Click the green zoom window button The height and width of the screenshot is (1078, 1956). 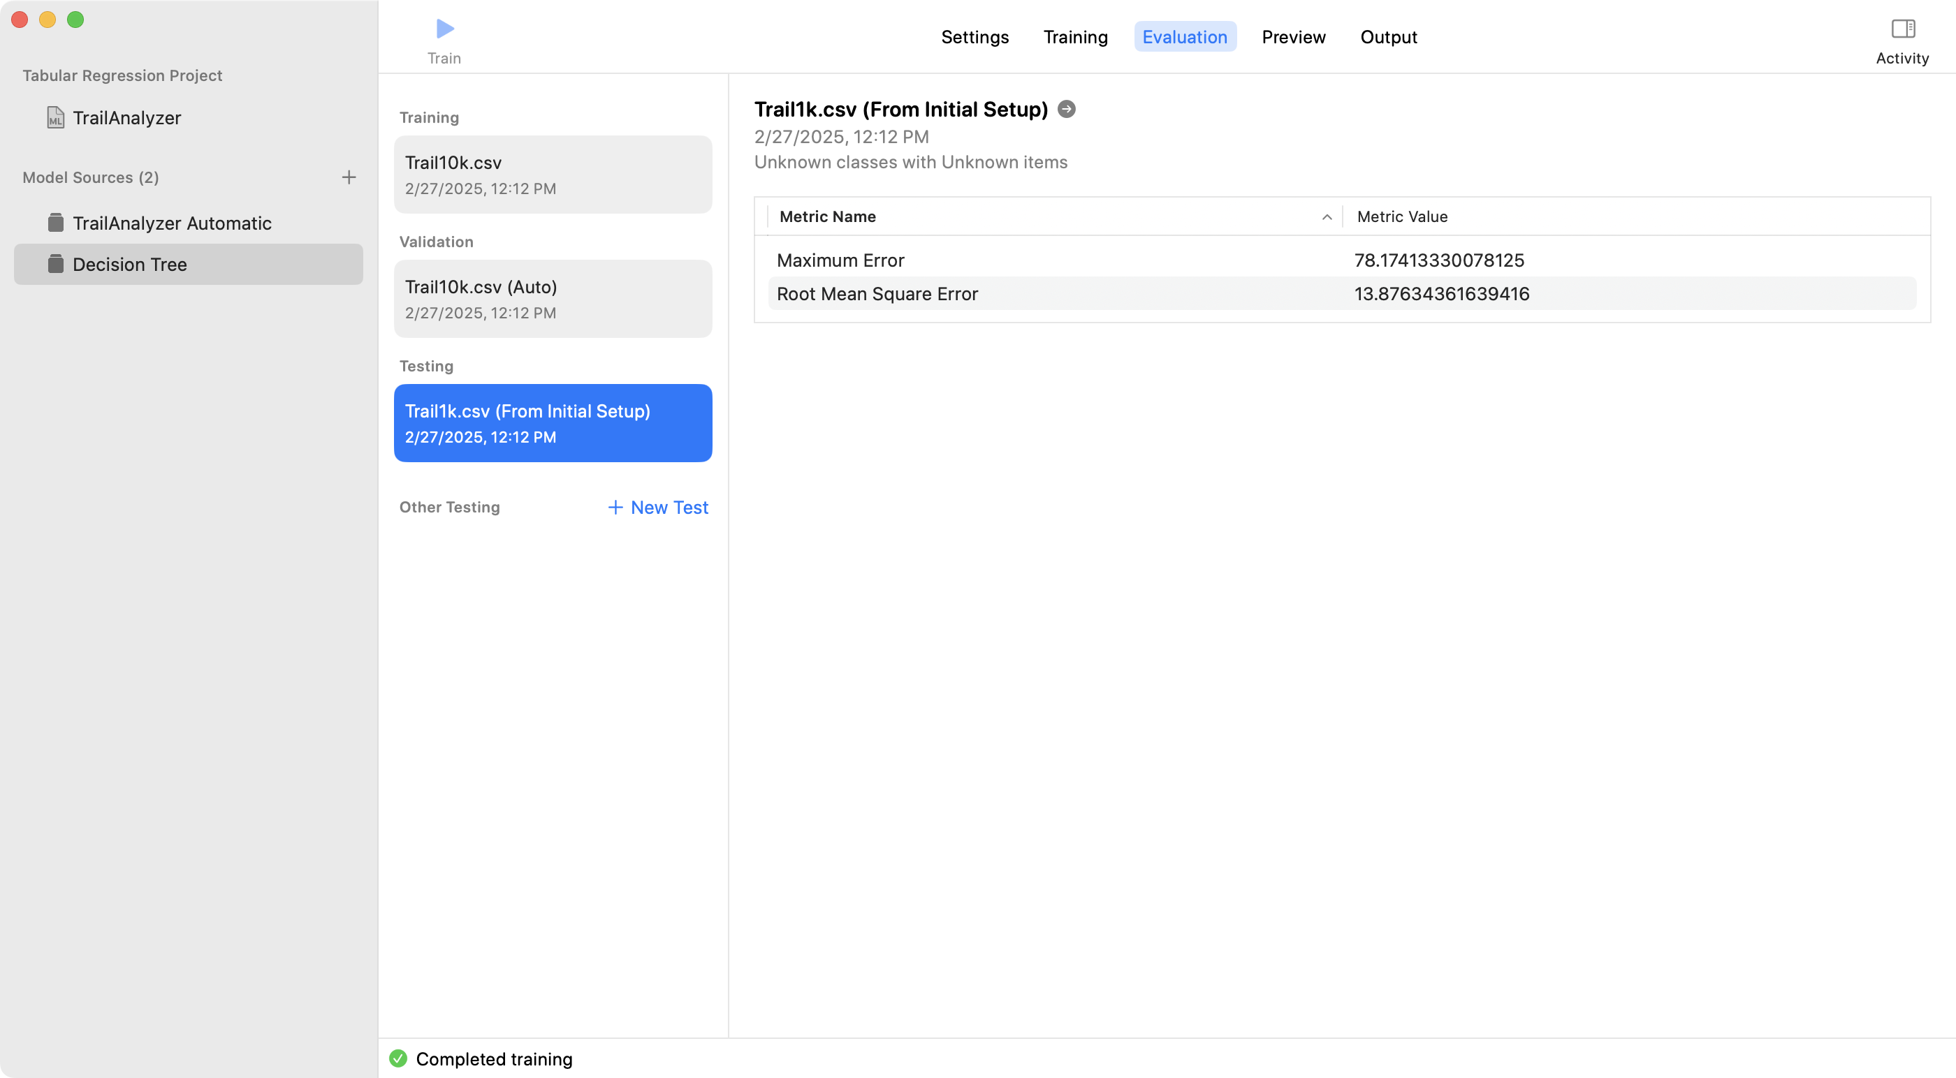click(75, 20)
